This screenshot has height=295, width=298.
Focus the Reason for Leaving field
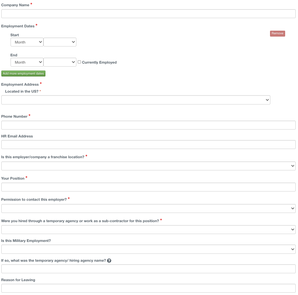click(149, 288)
